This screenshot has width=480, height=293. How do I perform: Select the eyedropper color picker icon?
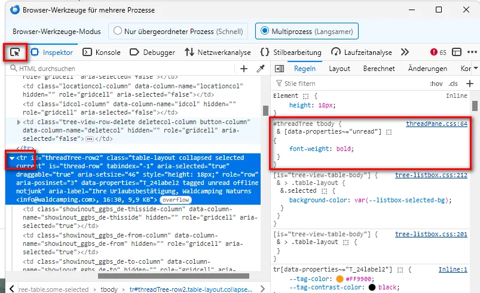(261, 69)
